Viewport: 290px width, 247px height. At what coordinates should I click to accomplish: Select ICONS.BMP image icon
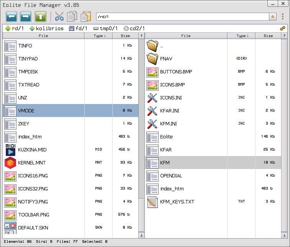(x=152, y=85)
